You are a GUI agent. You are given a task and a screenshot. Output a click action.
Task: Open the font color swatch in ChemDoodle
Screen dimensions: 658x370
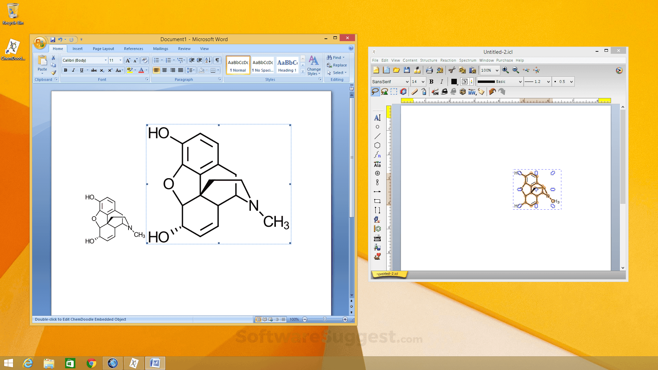pyautogui.click(x=454, y=82)
